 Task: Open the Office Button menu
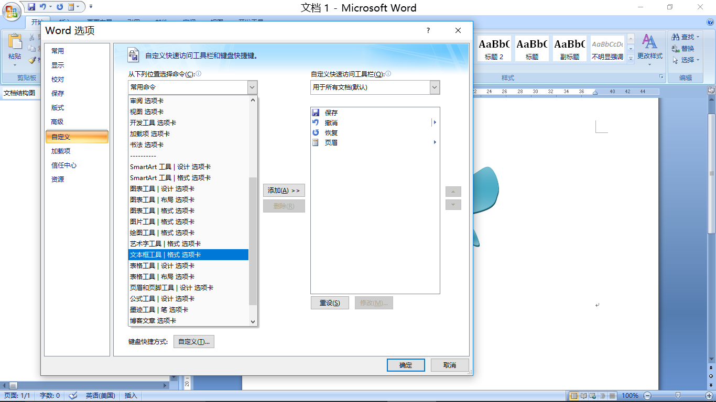(x=12, y=11)
